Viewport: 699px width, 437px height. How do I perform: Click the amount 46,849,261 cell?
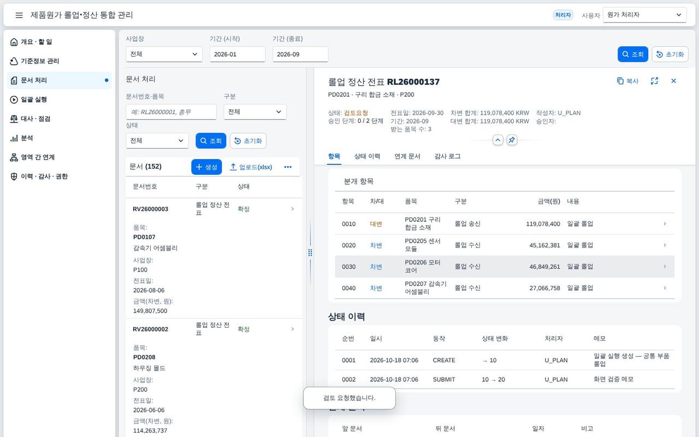pos(544,267)
